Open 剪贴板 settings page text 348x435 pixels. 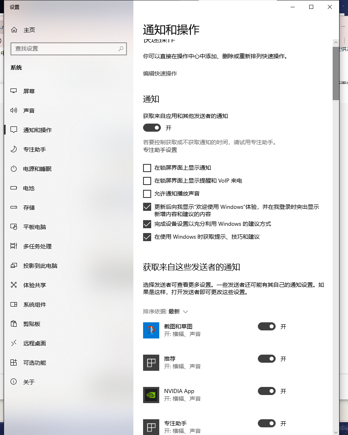[32, 324]
